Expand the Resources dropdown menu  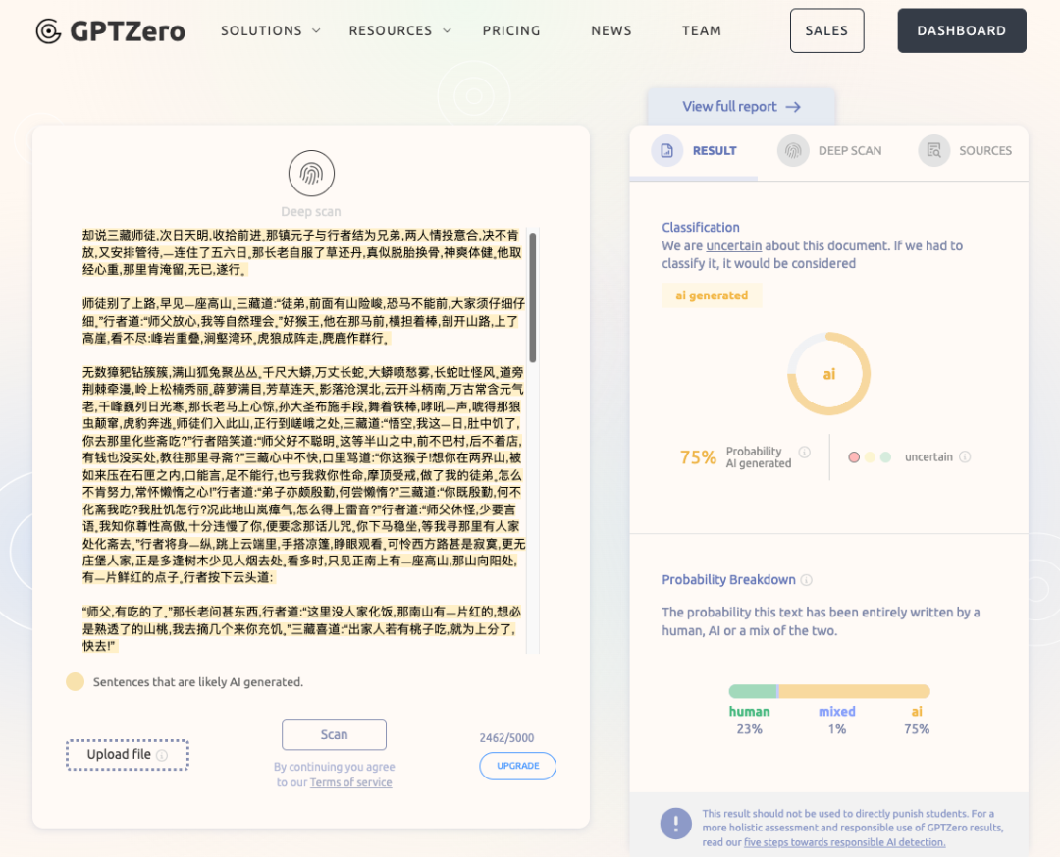[x=399, y=31]
